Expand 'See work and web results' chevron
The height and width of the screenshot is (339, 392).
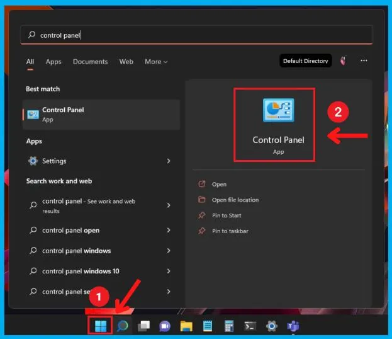point(169,205)
